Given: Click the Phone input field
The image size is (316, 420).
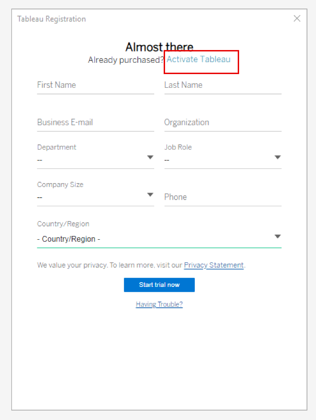Looking at the screenshot, I should pos(223,197).
